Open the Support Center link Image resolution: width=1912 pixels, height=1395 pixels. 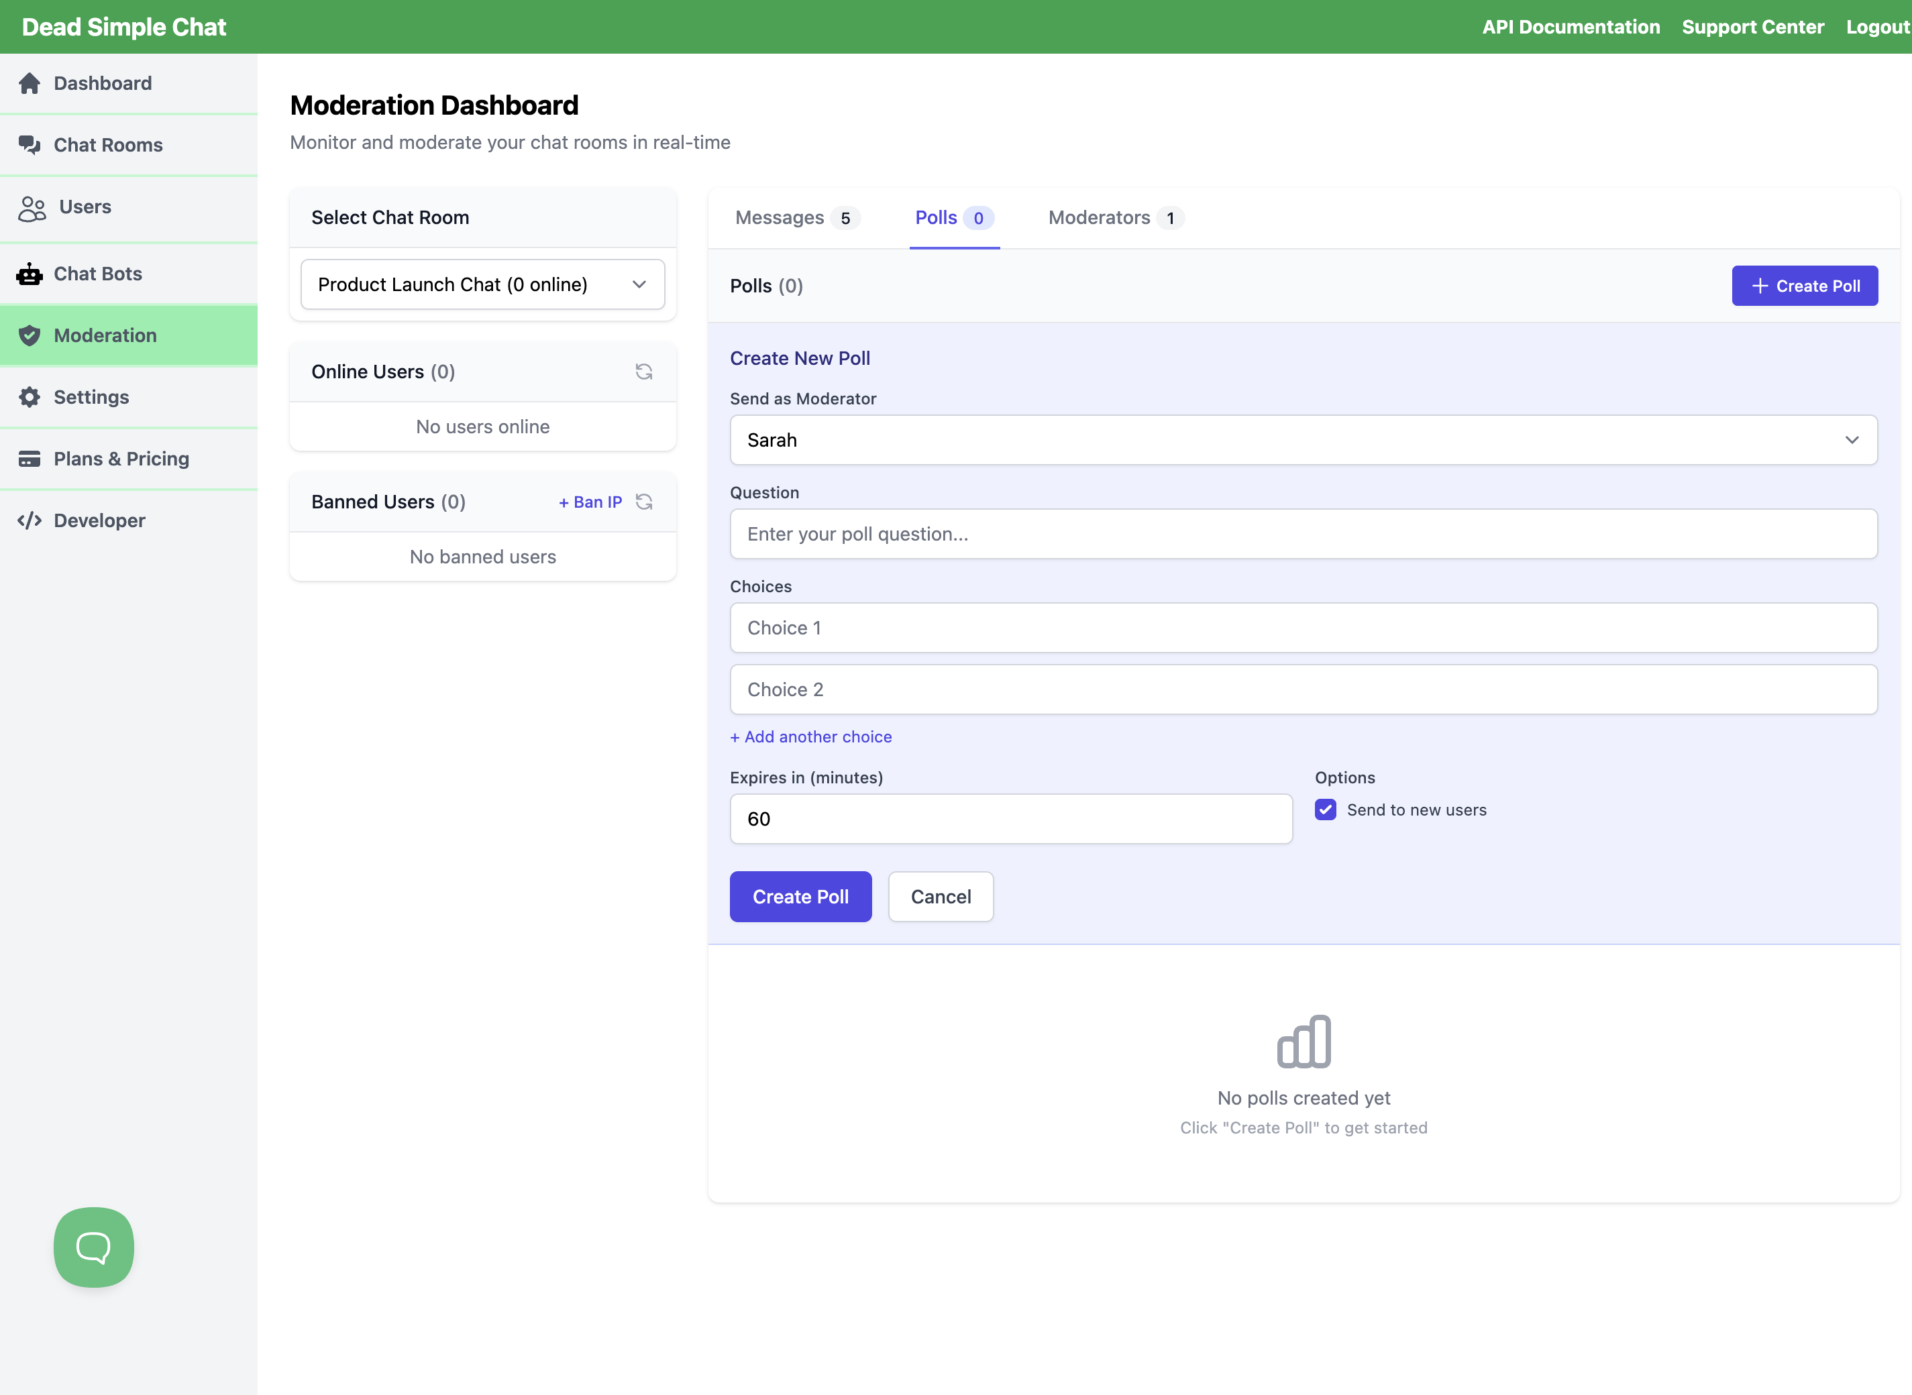click(x=1752, y=27)
